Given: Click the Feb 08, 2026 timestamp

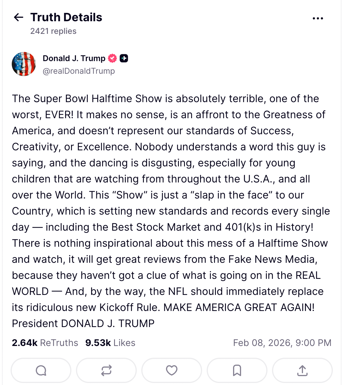Looking at the screenshot, I should coord(282,343).
